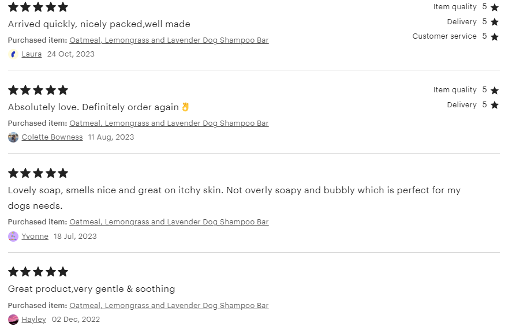Viewport: 516px width, 334px height.
Task: Click Colette Bowness's avatar picture
Action: click(x=13, y=137)
